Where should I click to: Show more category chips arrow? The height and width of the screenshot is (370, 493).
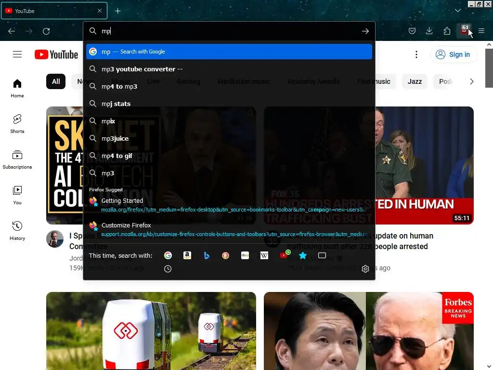[471, 81]
